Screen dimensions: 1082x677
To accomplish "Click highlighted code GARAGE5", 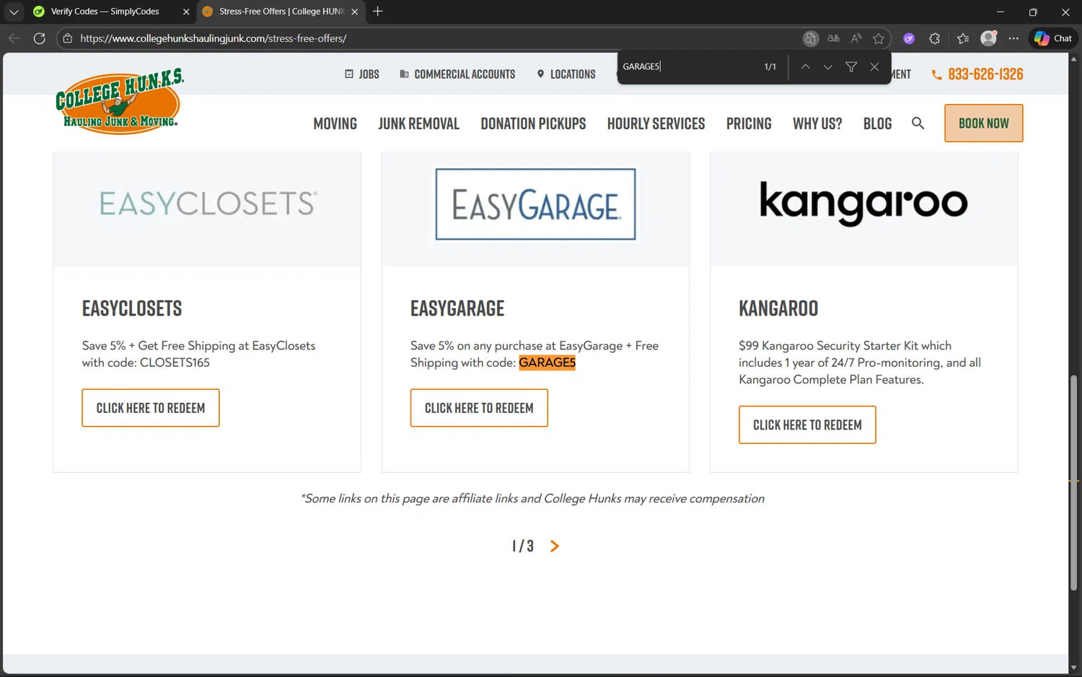I will 547,362.
